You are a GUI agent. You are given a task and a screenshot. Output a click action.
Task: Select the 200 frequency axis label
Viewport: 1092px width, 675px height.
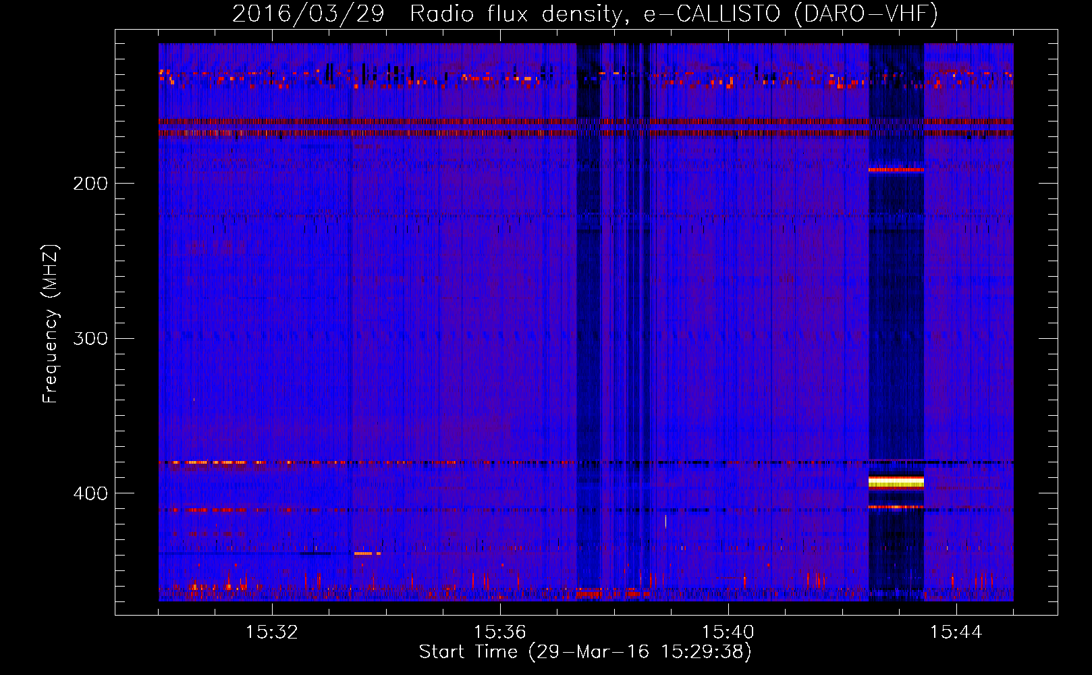click(90, 184)
